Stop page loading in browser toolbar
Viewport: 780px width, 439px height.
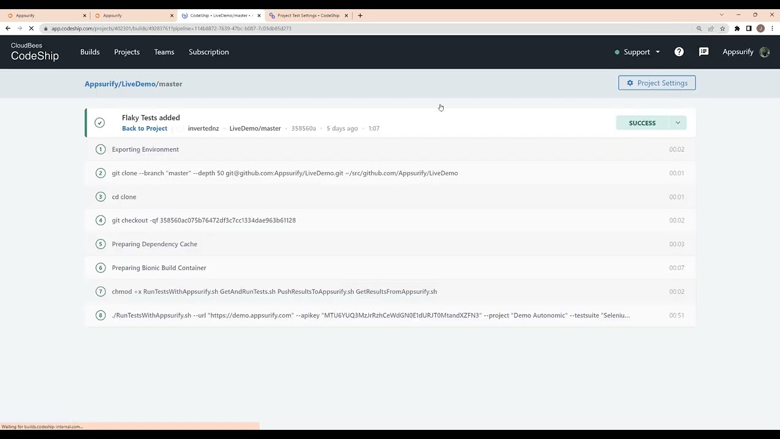[32, 28]
